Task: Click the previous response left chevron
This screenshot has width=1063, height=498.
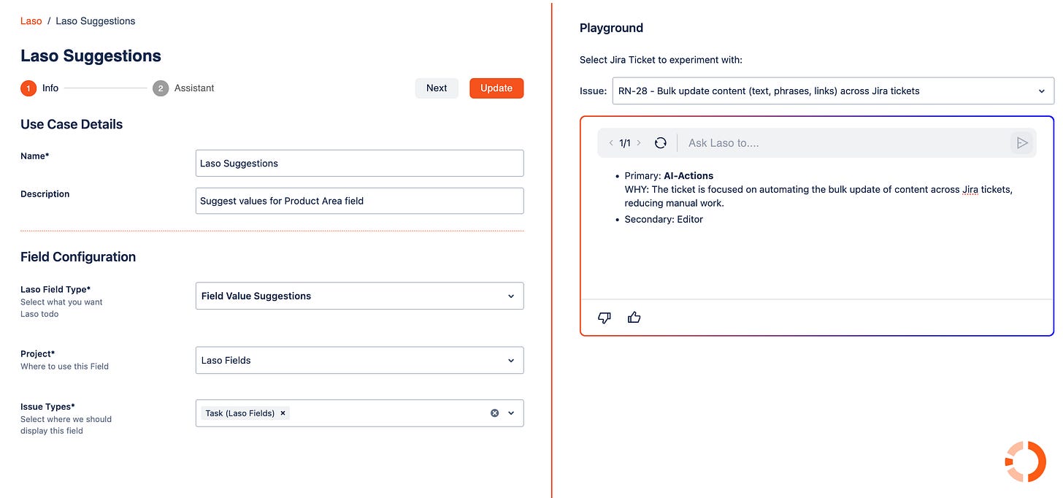Action: tap(611, 142)
